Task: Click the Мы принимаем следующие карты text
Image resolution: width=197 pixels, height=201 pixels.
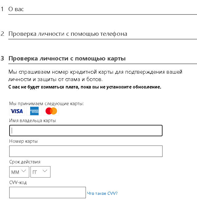Action: pyautogui.click(x=46, y=104)
